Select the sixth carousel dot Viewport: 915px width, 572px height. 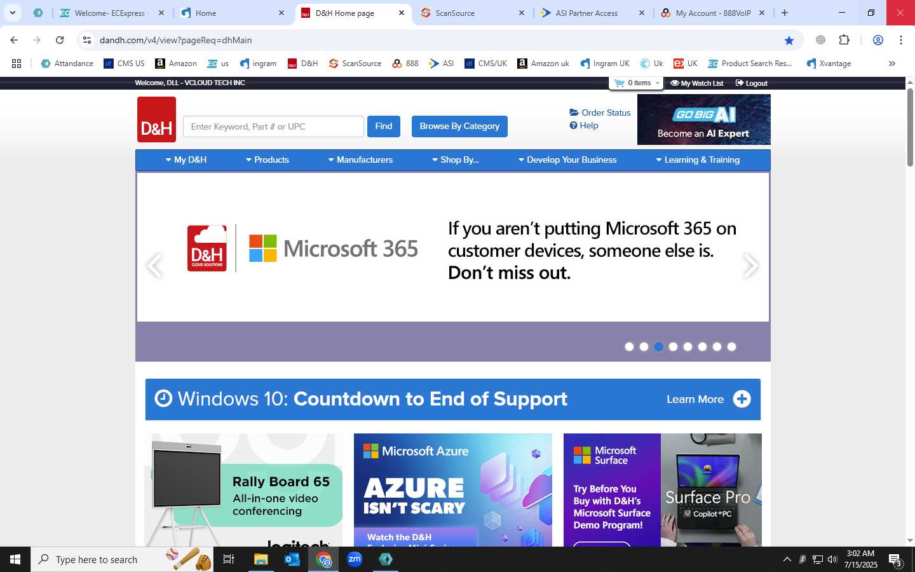click(x=702, y=346)
